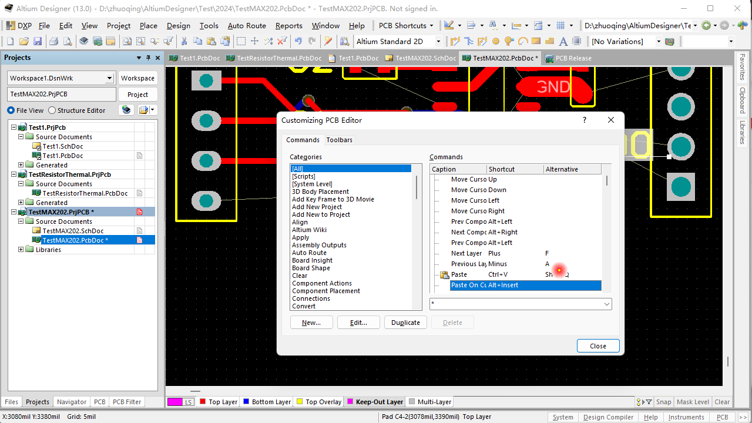Click the green Back navigation arrow
This screenshot has width=752, height=423.
coord(706,25)
